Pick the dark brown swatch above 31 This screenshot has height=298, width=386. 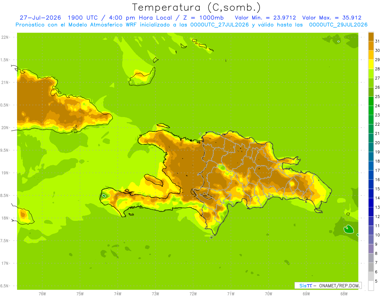[x=371, y=36]
